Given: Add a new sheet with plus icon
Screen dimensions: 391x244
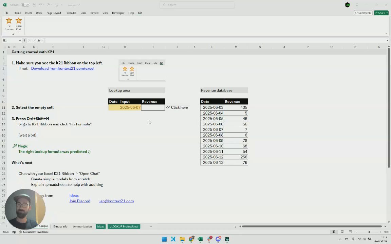Looking at the screenshot, I should (x=151, y=227).
